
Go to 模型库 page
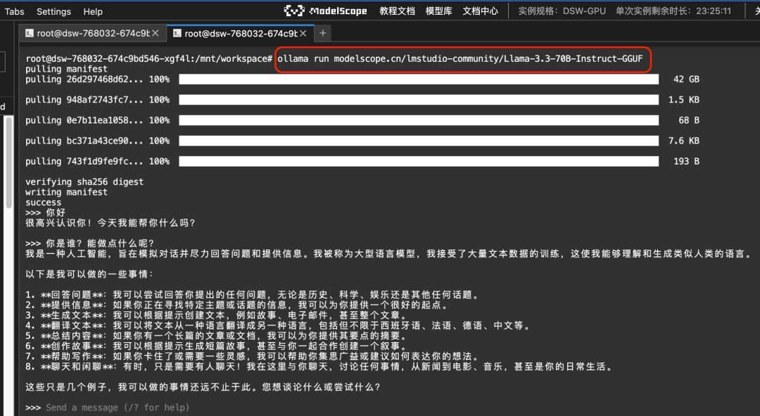[438, 11]
